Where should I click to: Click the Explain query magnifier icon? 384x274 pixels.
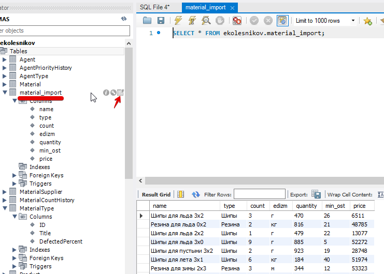pyautogui.click(x=206, y=21)
